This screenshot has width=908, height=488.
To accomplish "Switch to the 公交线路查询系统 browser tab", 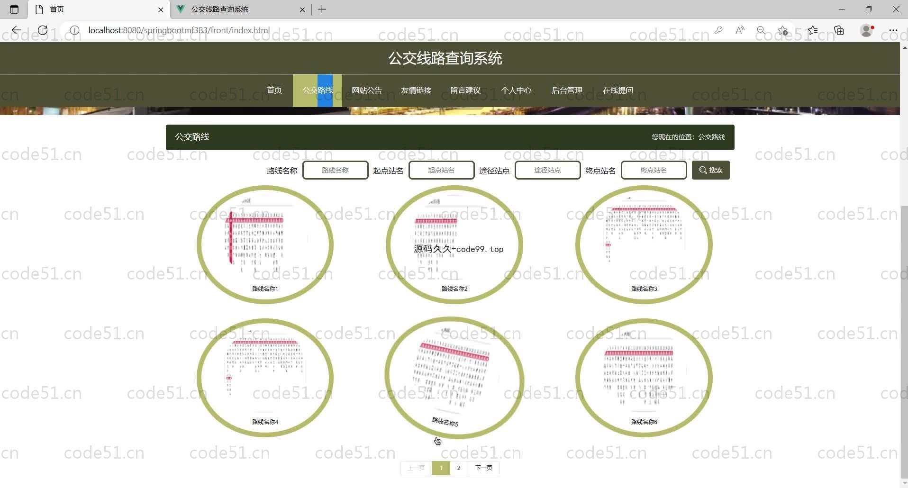I will [x=241, y=9].
